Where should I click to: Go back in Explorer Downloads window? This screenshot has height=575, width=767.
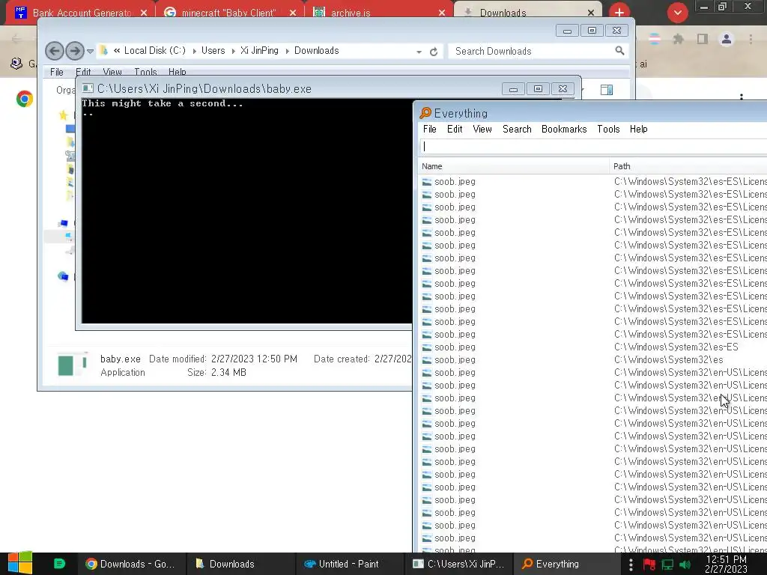point(54,50)
